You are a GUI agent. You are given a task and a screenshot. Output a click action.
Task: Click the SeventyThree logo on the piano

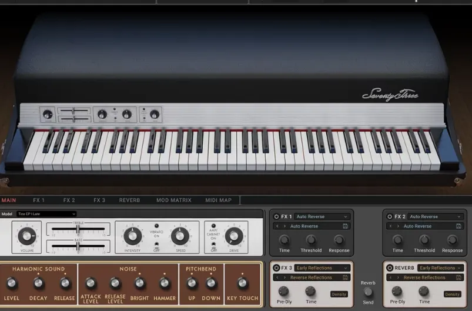click(x=390, y=95)
